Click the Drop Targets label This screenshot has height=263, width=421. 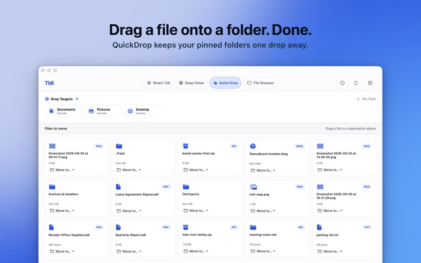click(62, 99)
